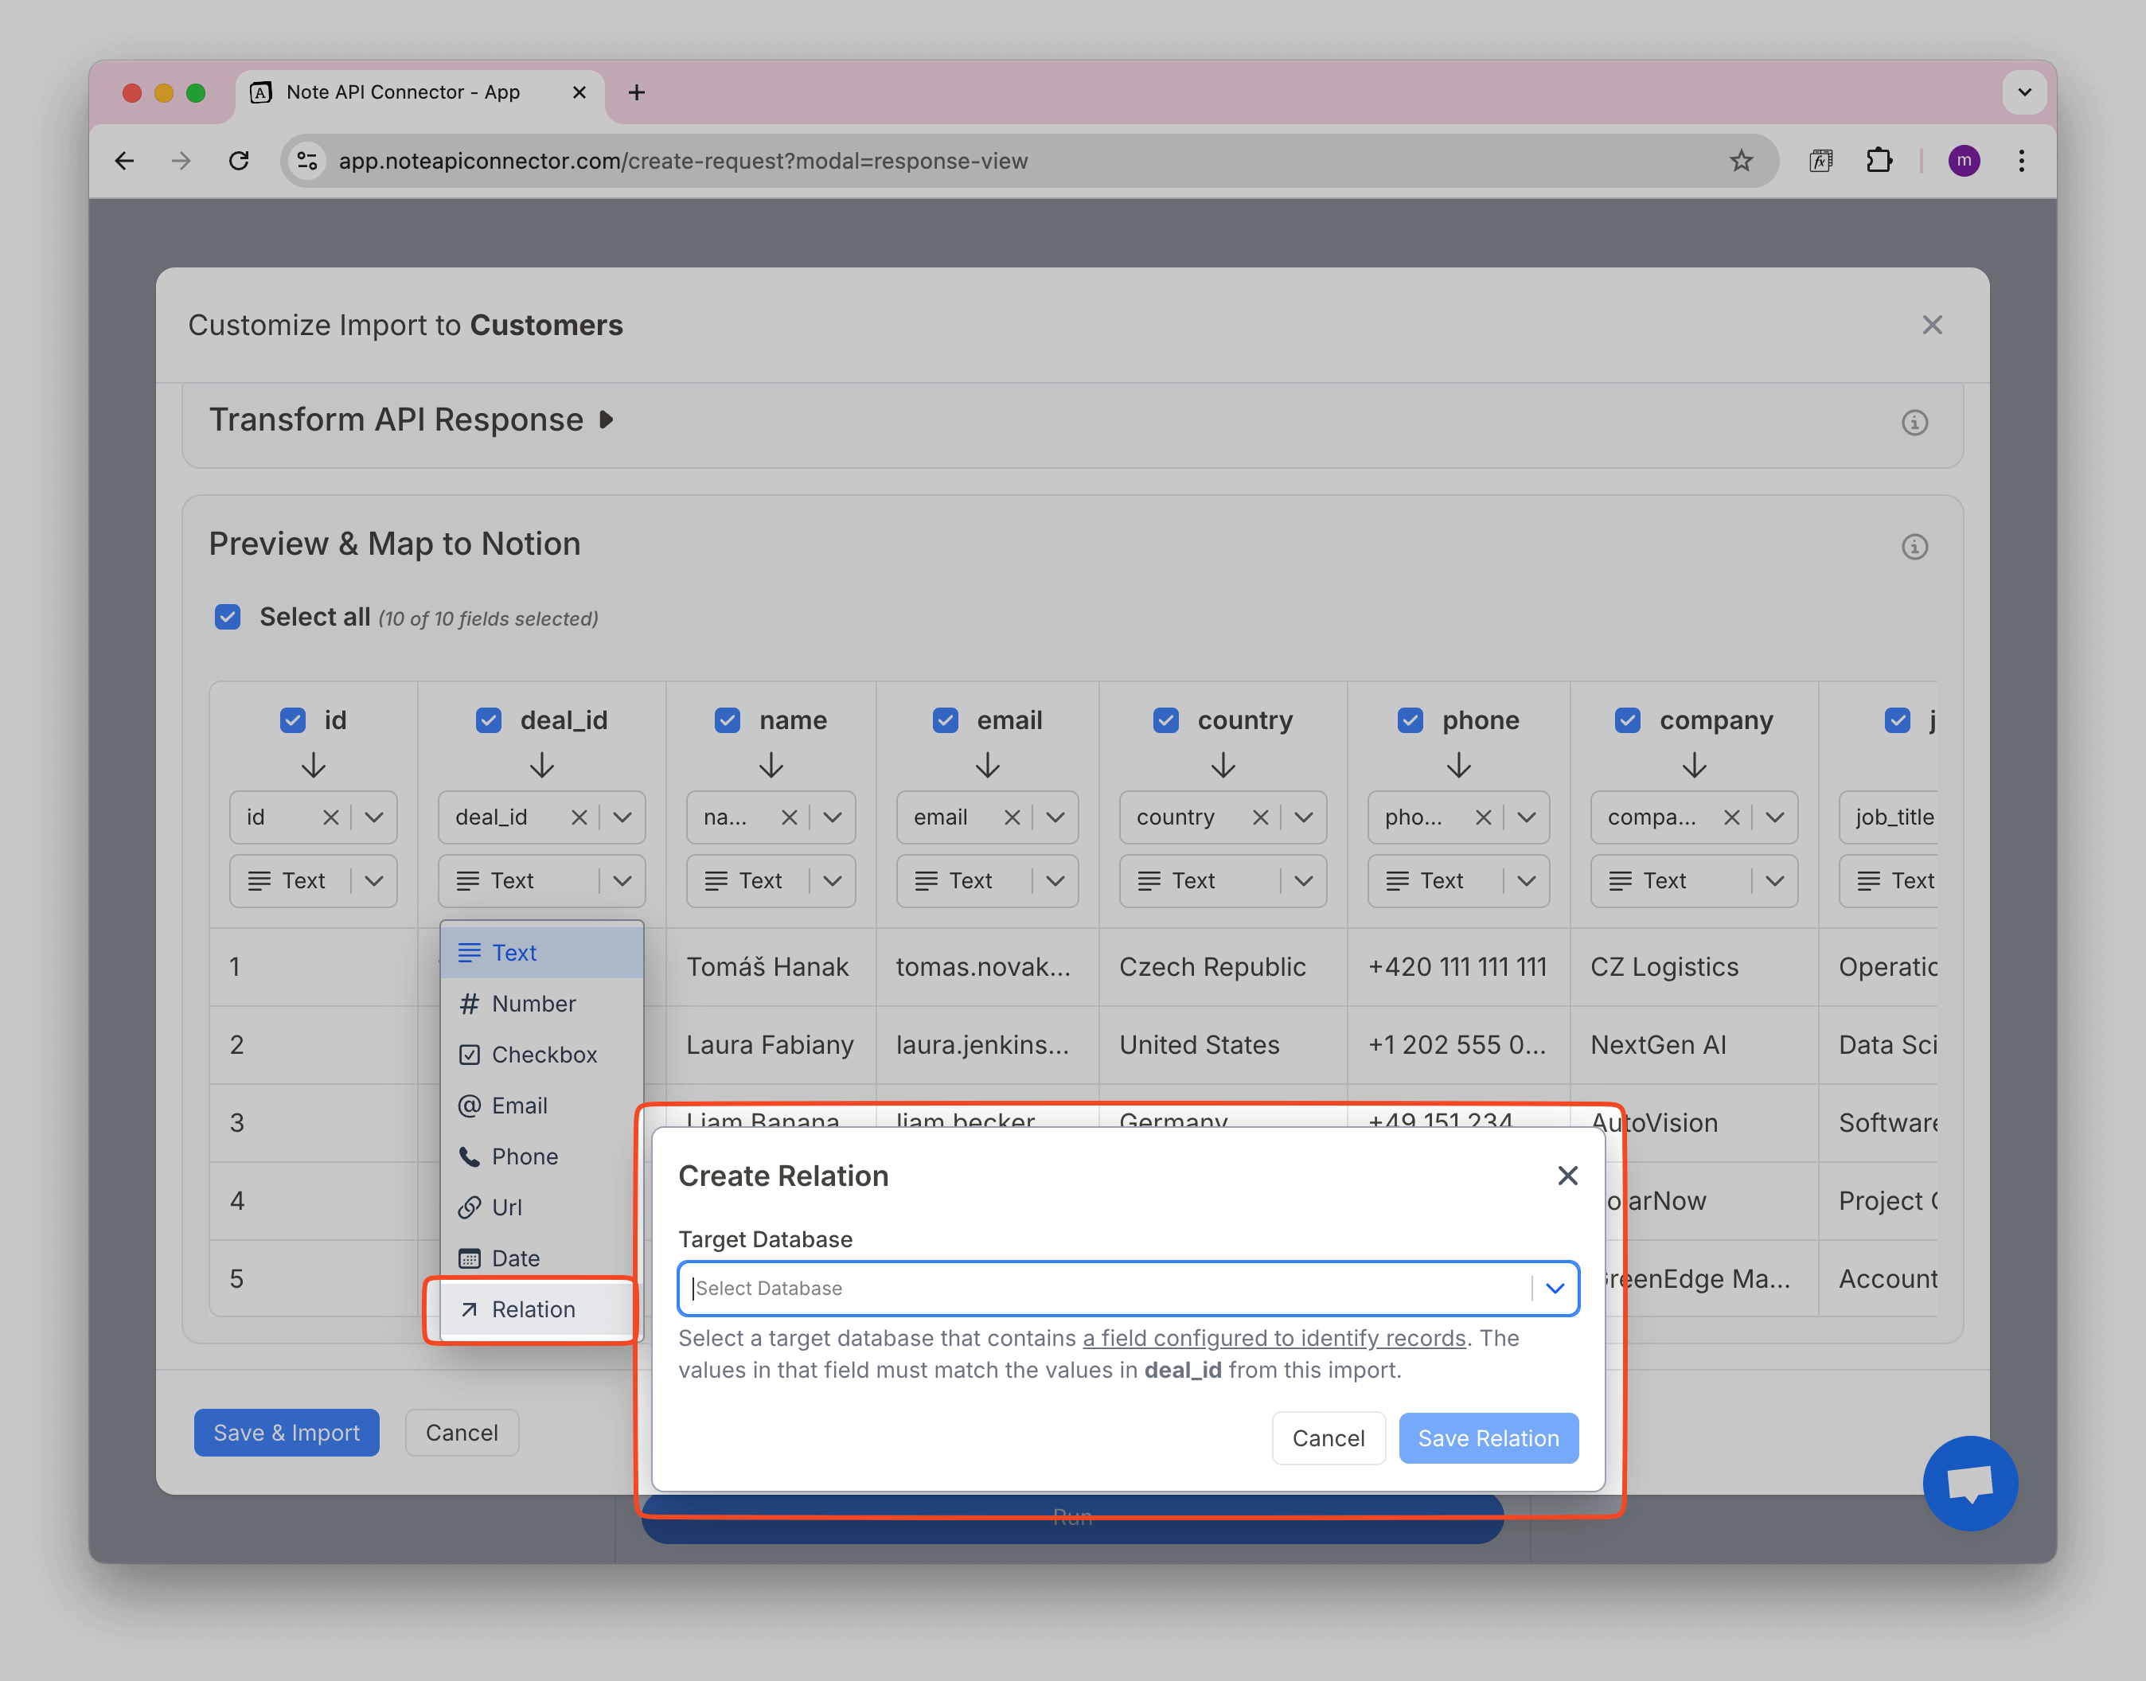Click the chat support bubble icon
2146x1681 pixels.
point(1970,1482)
